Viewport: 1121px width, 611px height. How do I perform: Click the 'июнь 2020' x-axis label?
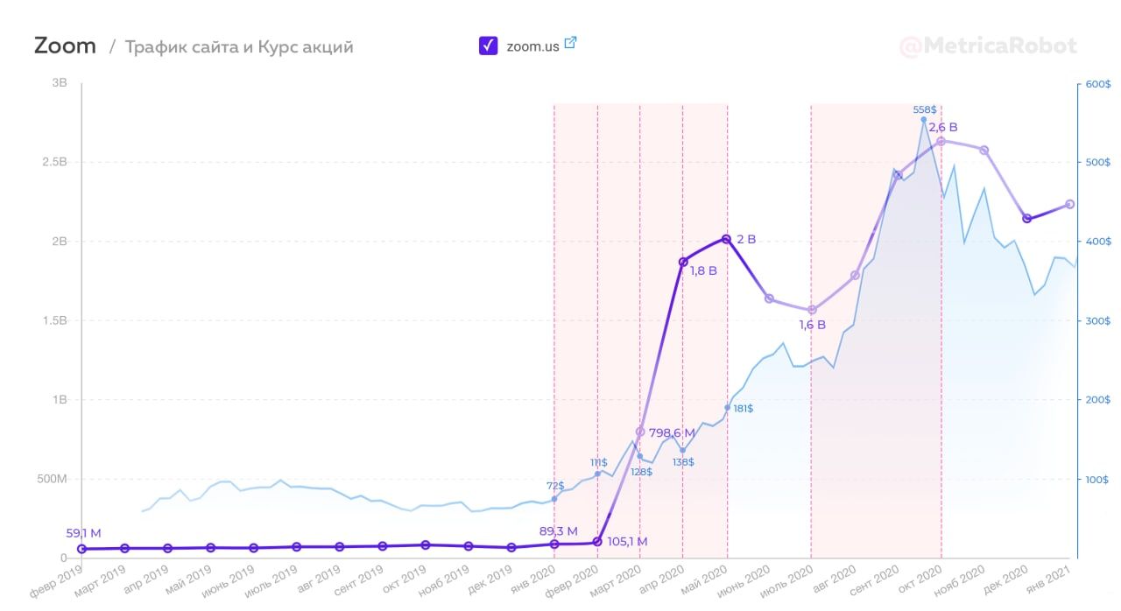pyautogui.click(x=745, y=583)
